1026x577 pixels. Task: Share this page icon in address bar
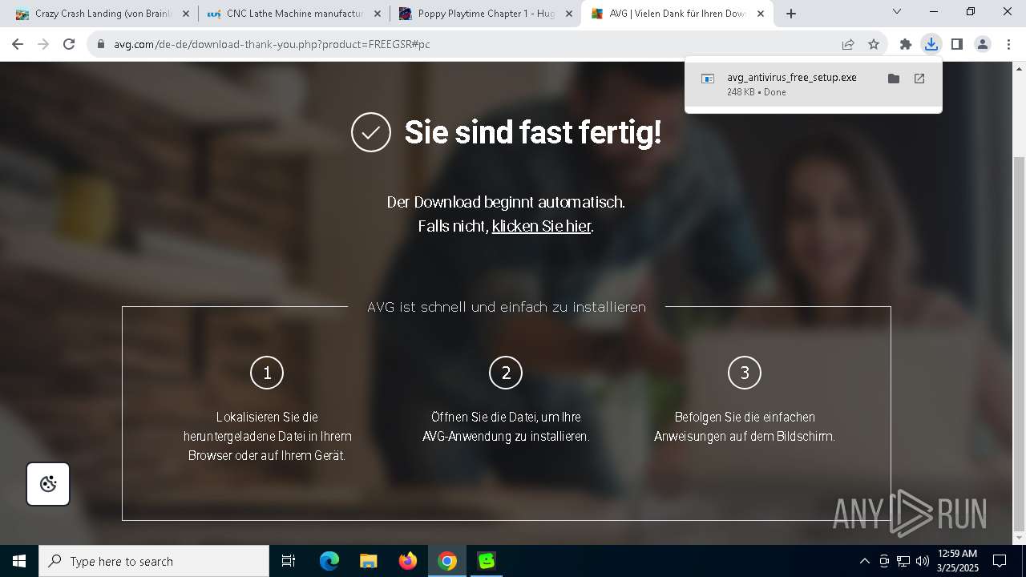pos(848,44)
